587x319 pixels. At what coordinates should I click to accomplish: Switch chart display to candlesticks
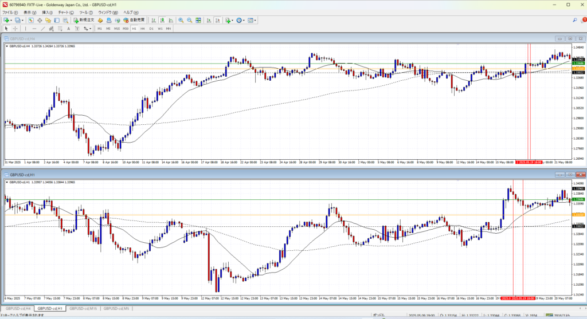point(162,20)
